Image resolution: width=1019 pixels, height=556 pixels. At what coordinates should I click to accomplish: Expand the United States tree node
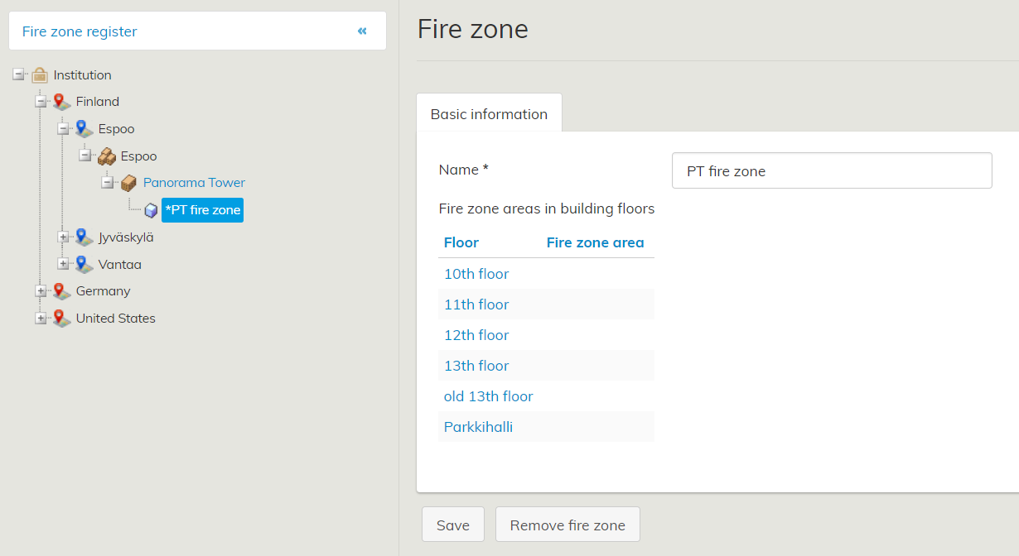pos(41,319)
